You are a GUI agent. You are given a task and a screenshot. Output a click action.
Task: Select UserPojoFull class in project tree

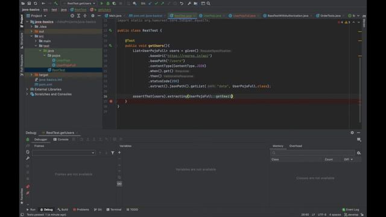66,65
